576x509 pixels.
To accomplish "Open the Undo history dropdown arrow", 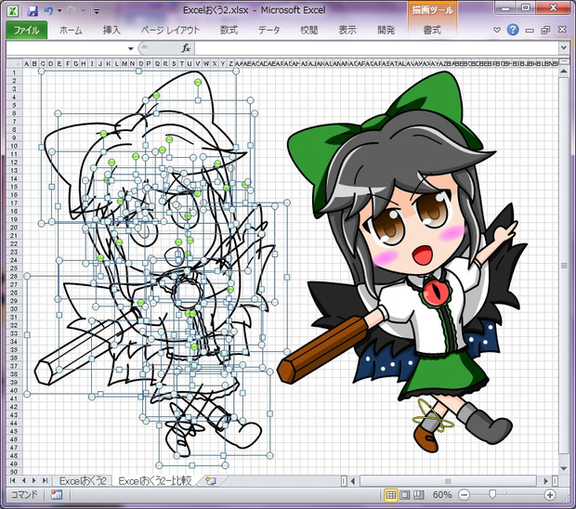I will (x=59, y=11).
